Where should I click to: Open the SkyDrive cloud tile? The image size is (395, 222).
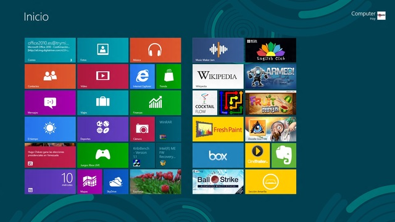coord(116,182)
